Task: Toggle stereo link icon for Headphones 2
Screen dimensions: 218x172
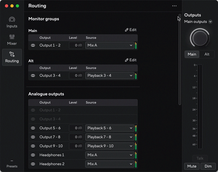Action: [x=33, y=164]
